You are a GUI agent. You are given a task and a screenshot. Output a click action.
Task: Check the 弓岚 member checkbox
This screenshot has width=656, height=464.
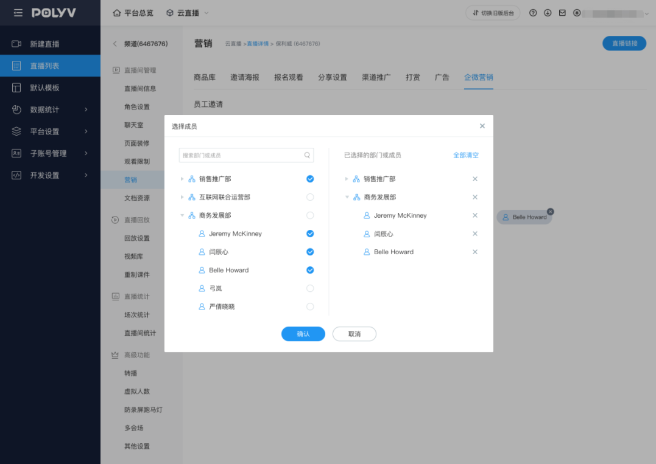point(309,288)
